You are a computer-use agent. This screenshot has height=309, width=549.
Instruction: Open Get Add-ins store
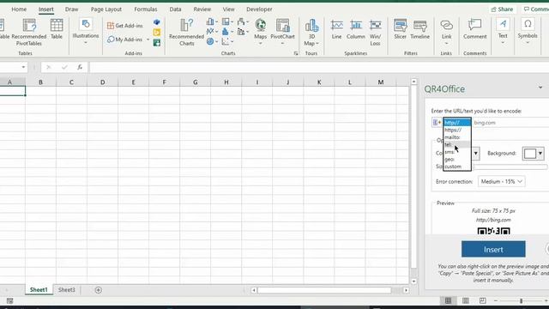coord(125,26)
